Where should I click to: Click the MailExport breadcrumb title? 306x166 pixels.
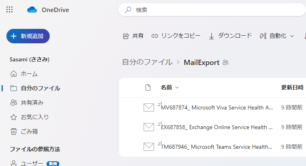[x=202, y=63]
